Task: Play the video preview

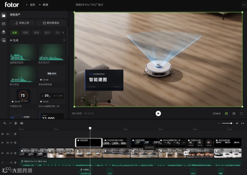Action: tap(158, 114)
